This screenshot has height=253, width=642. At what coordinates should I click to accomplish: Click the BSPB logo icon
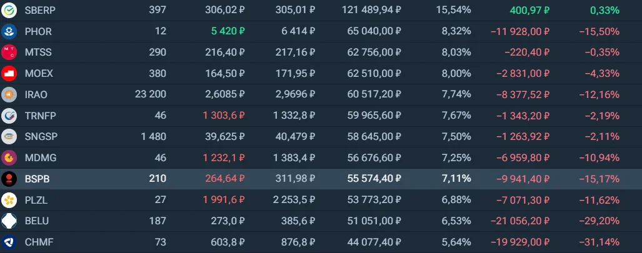[9, 179]
